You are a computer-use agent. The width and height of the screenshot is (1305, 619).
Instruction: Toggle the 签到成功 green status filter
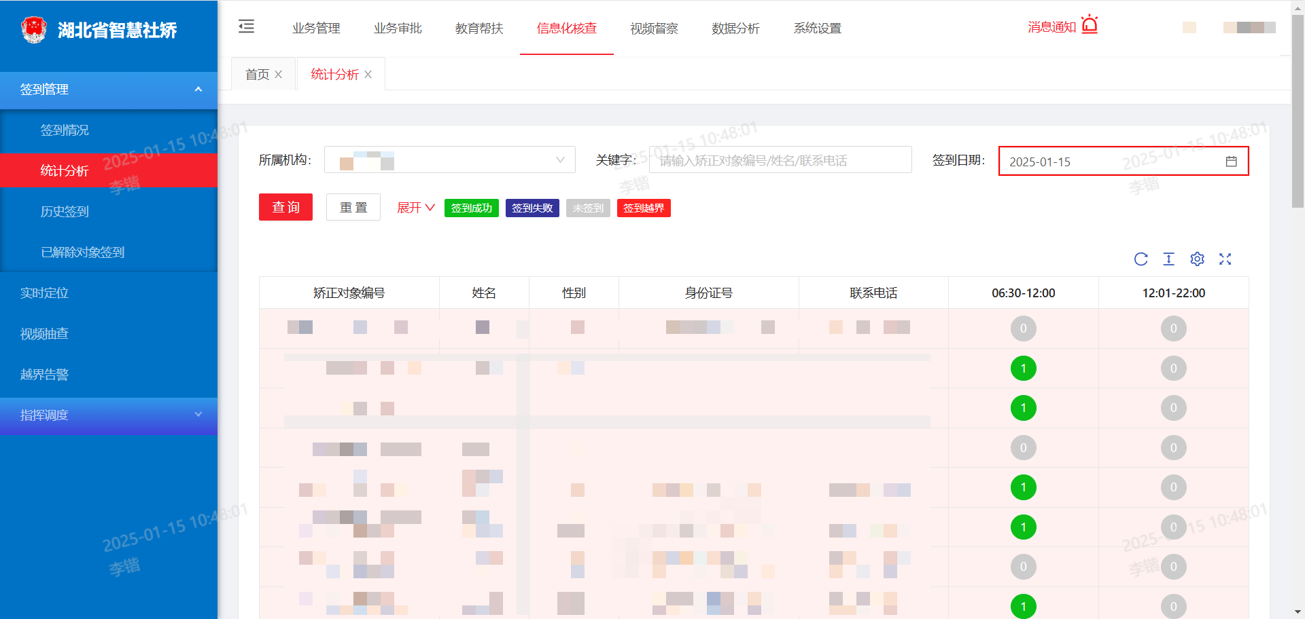[471, 208]
